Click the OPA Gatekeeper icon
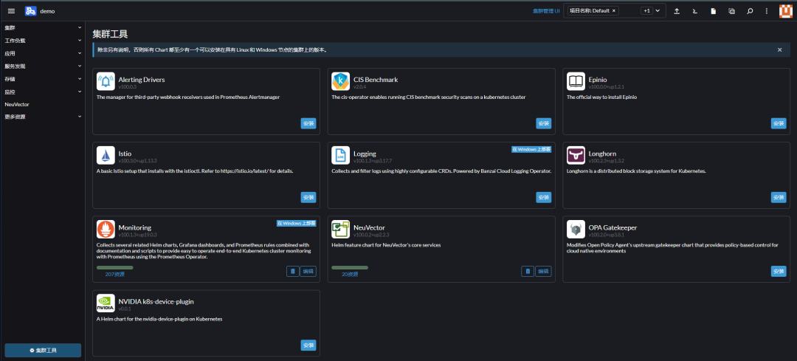Screen dimensions: 797x361 pos(576,230)
